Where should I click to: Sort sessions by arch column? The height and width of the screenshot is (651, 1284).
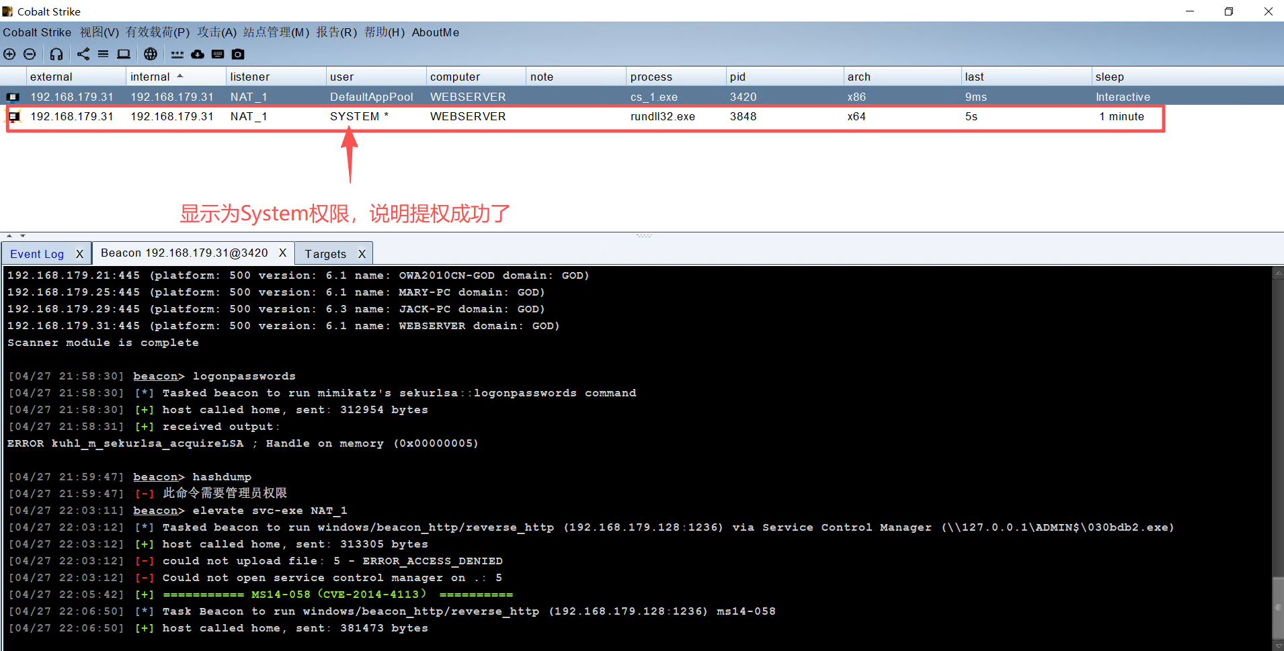tap(902, 77)
